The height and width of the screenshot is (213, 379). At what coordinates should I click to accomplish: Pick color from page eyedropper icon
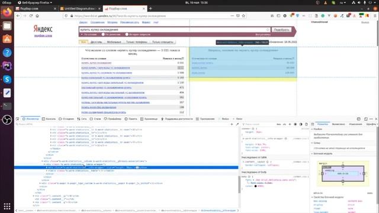(x=237, y=124)
